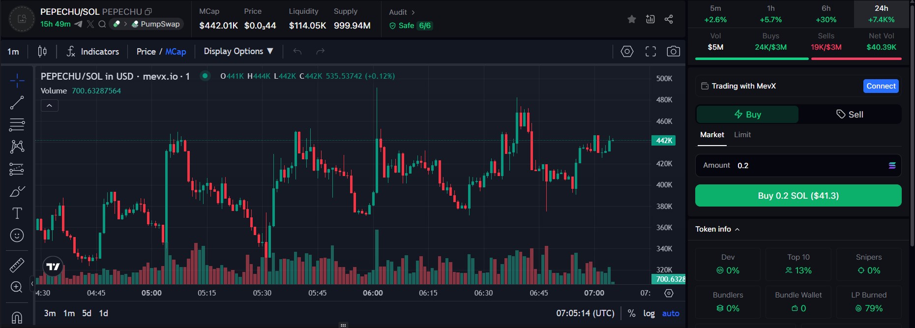This screenshot has width=915, height=328.
Task: Add PEPECHU to favorites star
Action: [632, 19]
